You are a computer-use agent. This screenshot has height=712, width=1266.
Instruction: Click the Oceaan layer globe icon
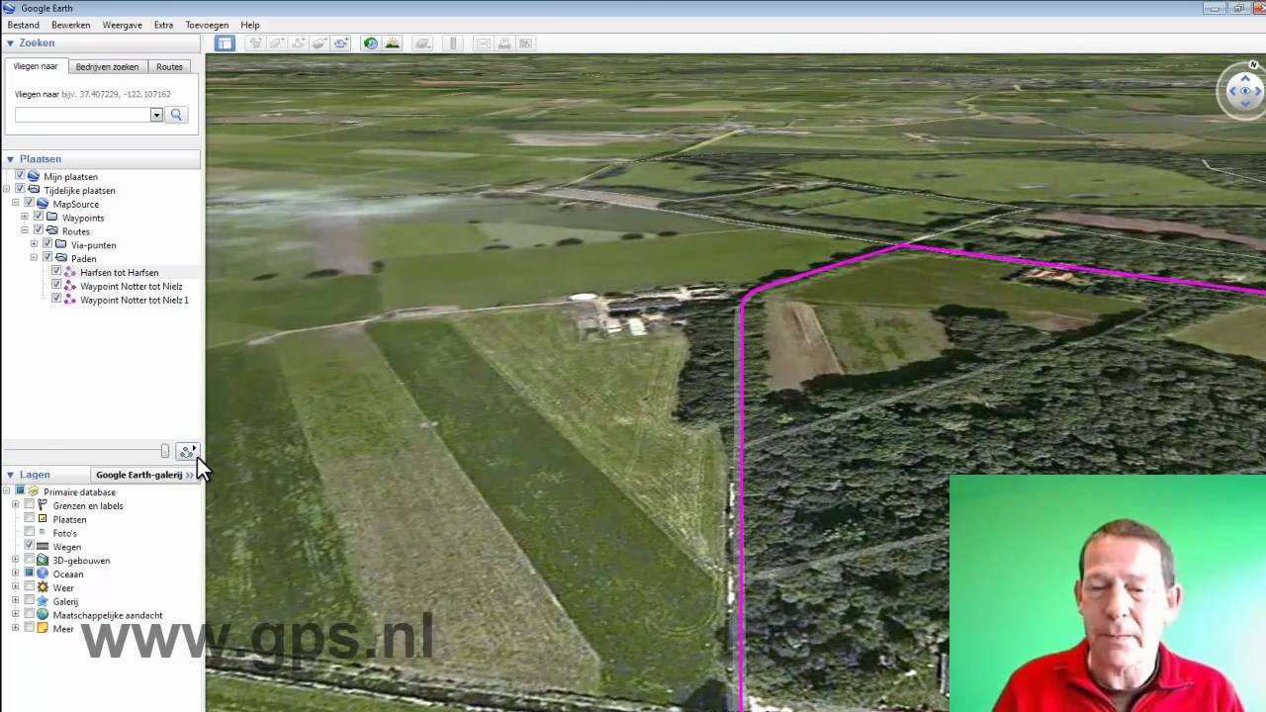(x=43, y=574)
